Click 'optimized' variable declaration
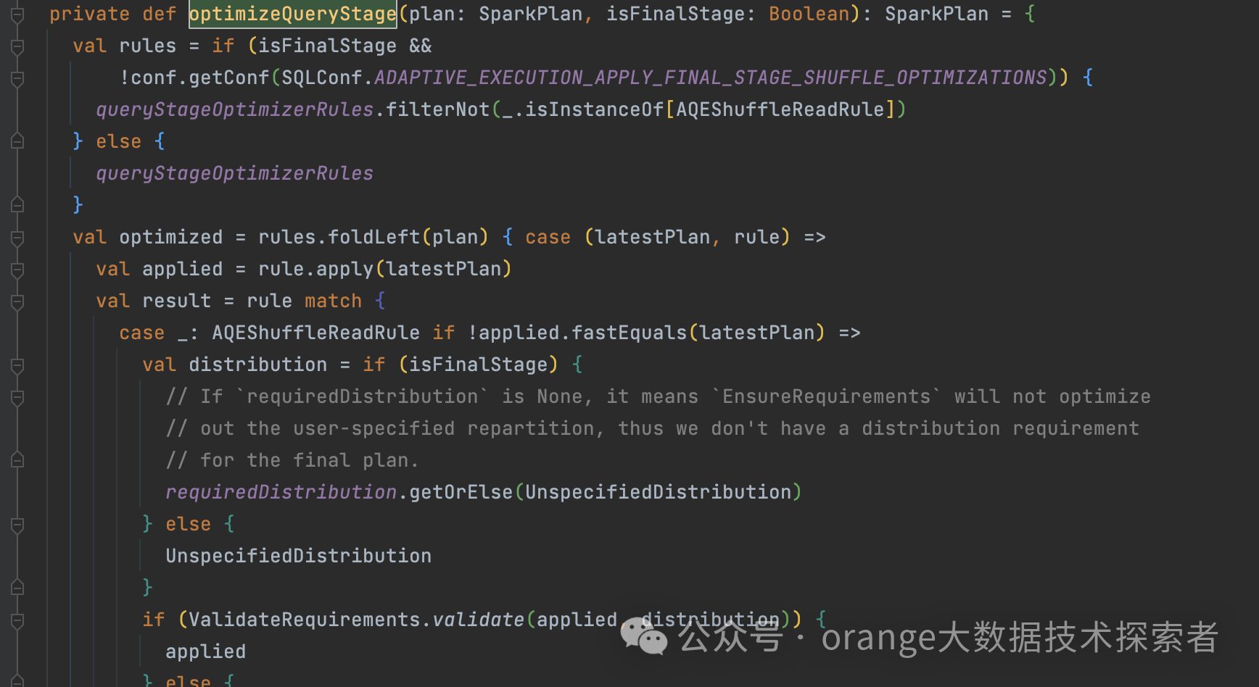Screen dimensions: 1259x687 click(x=171, y=237)
